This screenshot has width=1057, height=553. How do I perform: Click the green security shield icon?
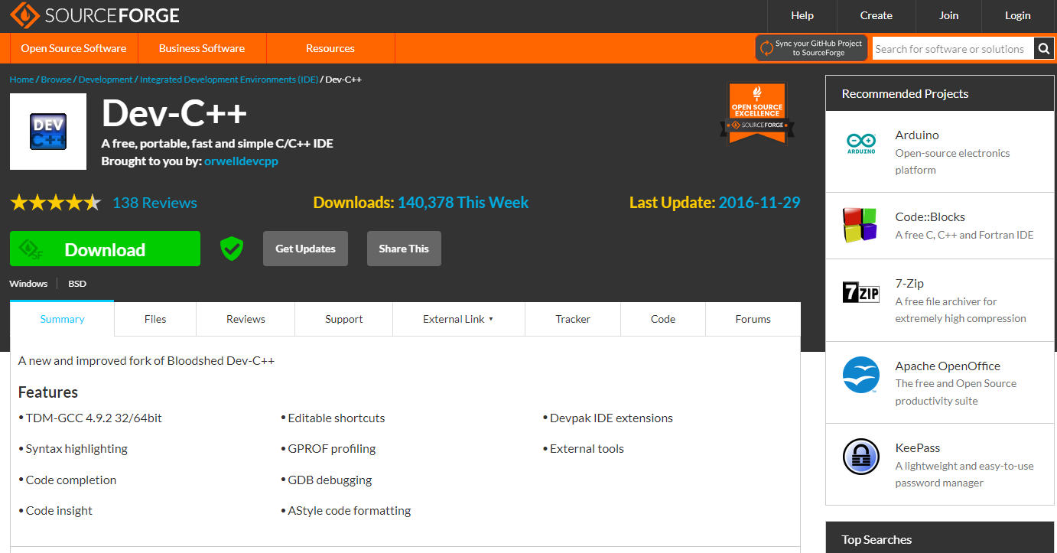(x=232, y=249)
